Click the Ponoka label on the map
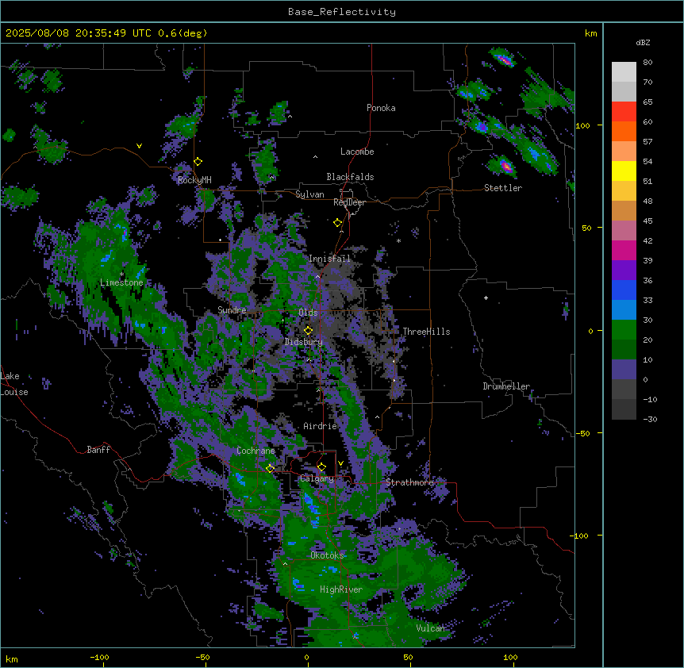 [x=381, y=108]
